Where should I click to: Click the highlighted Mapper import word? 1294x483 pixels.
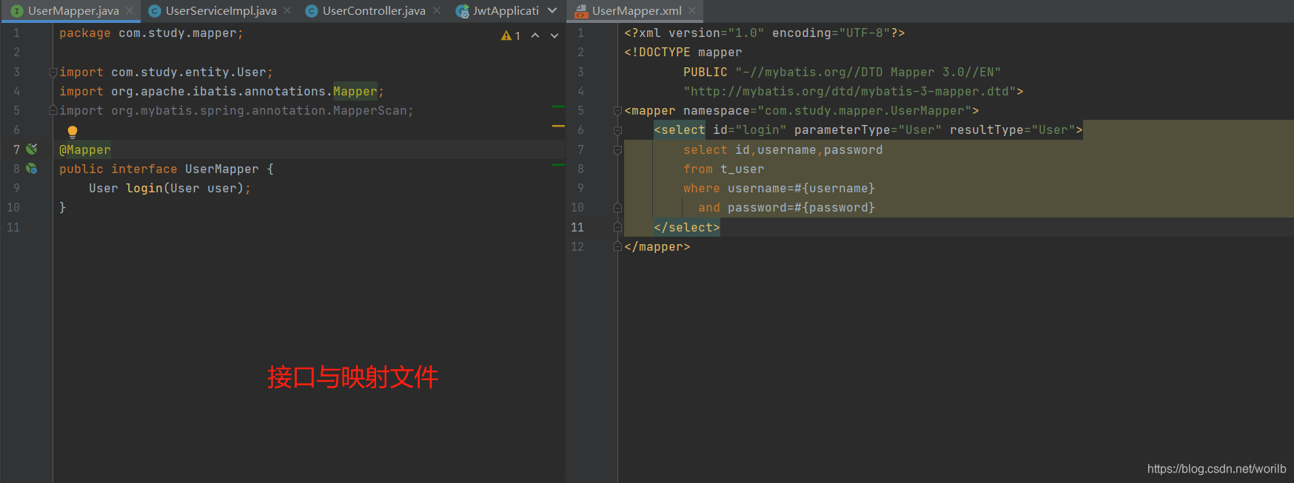pos(355,91)
